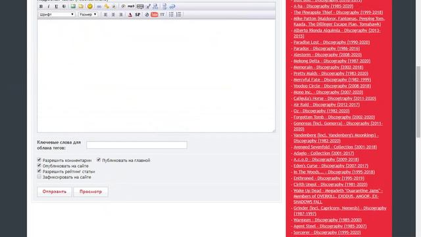
Task: Open Sorcerer - Discography (1995-2020) link
Action: (327, 232)
